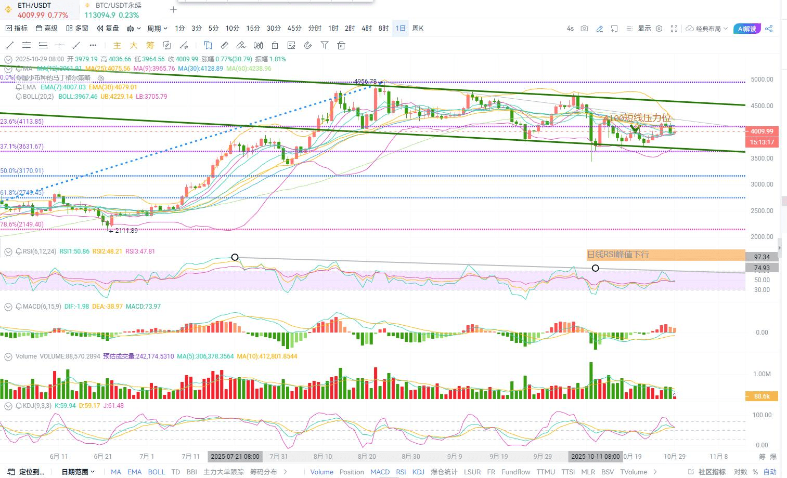Open chart settings hexagon icon
787x478 pixels.
pos(659,29)
